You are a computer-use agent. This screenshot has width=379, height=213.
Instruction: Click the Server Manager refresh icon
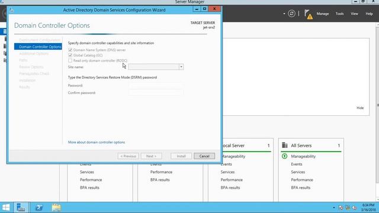click(291, 14)
